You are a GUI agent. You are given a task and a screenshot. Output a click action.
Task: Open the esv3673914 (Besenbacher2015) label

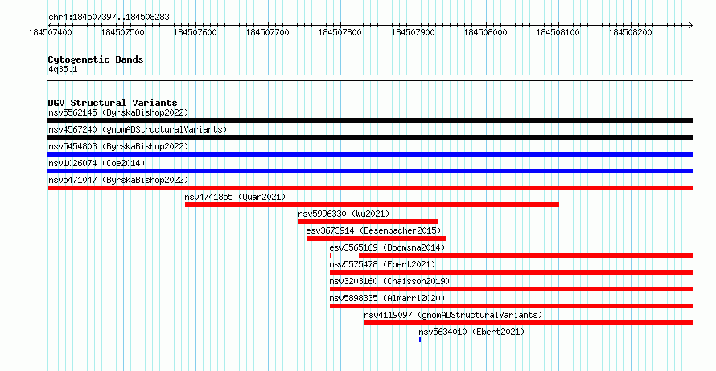pyautogui.click(x=373, y=230)
